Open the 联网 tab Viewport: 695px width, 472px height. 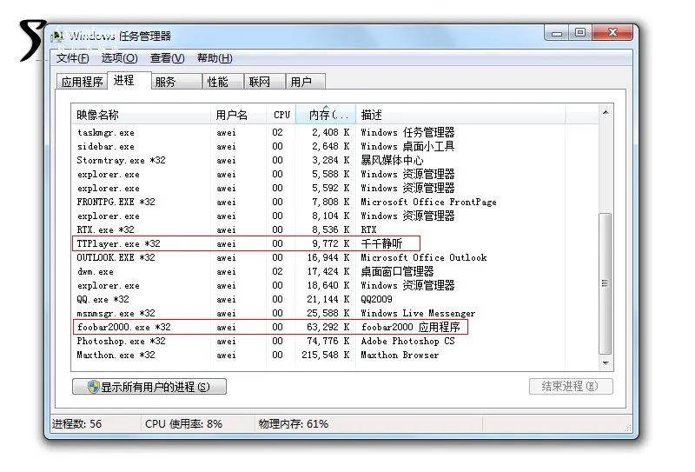(265, 82)
